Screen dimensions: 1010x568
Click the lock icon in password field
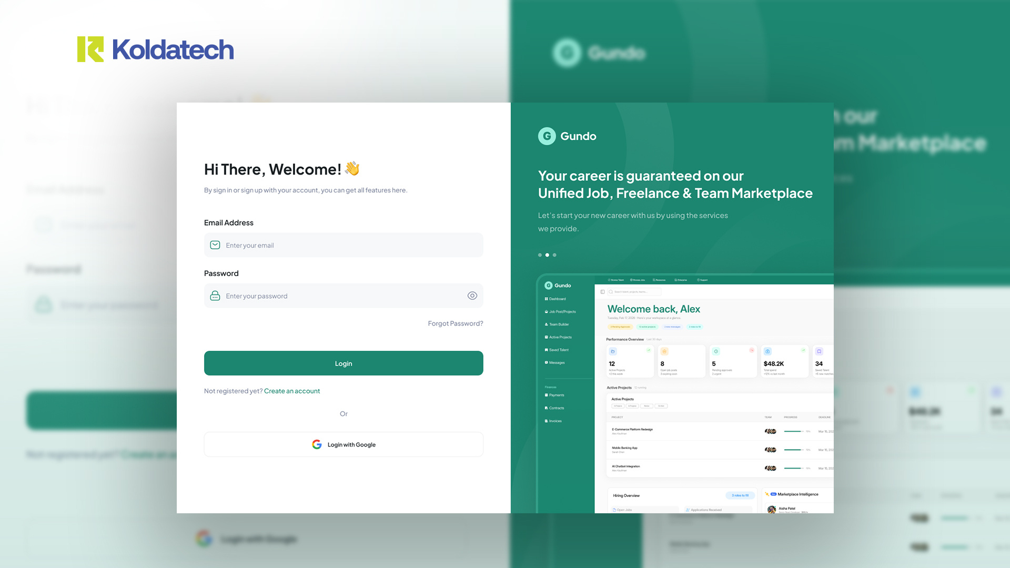coord(215,296)
